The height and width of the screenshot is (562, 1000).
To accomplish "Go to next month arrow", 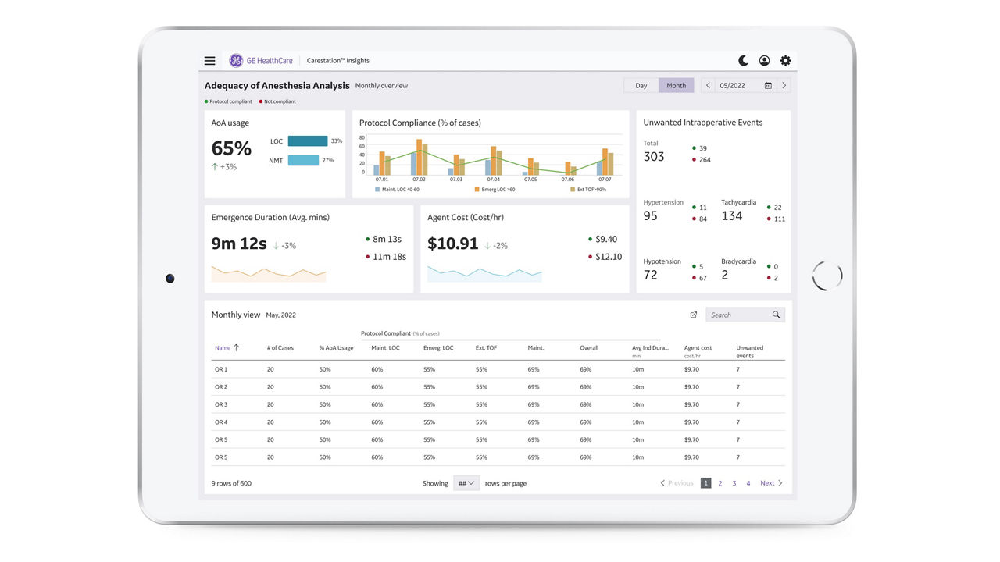I will (x=784, y=86).
